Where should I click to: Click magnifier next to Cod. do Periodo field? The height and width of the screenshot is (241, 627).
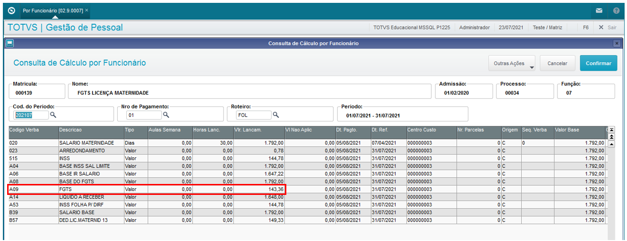click(53, 115)
